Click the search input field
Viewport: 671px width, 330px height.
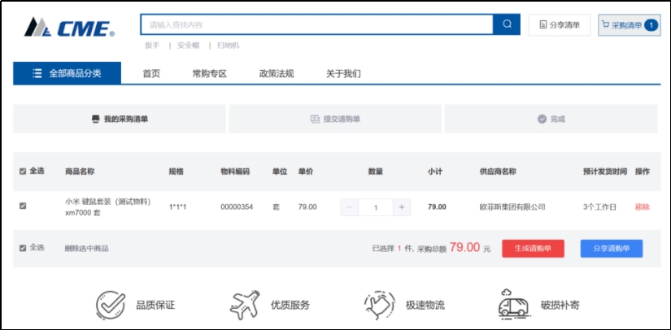click(316, 24)
